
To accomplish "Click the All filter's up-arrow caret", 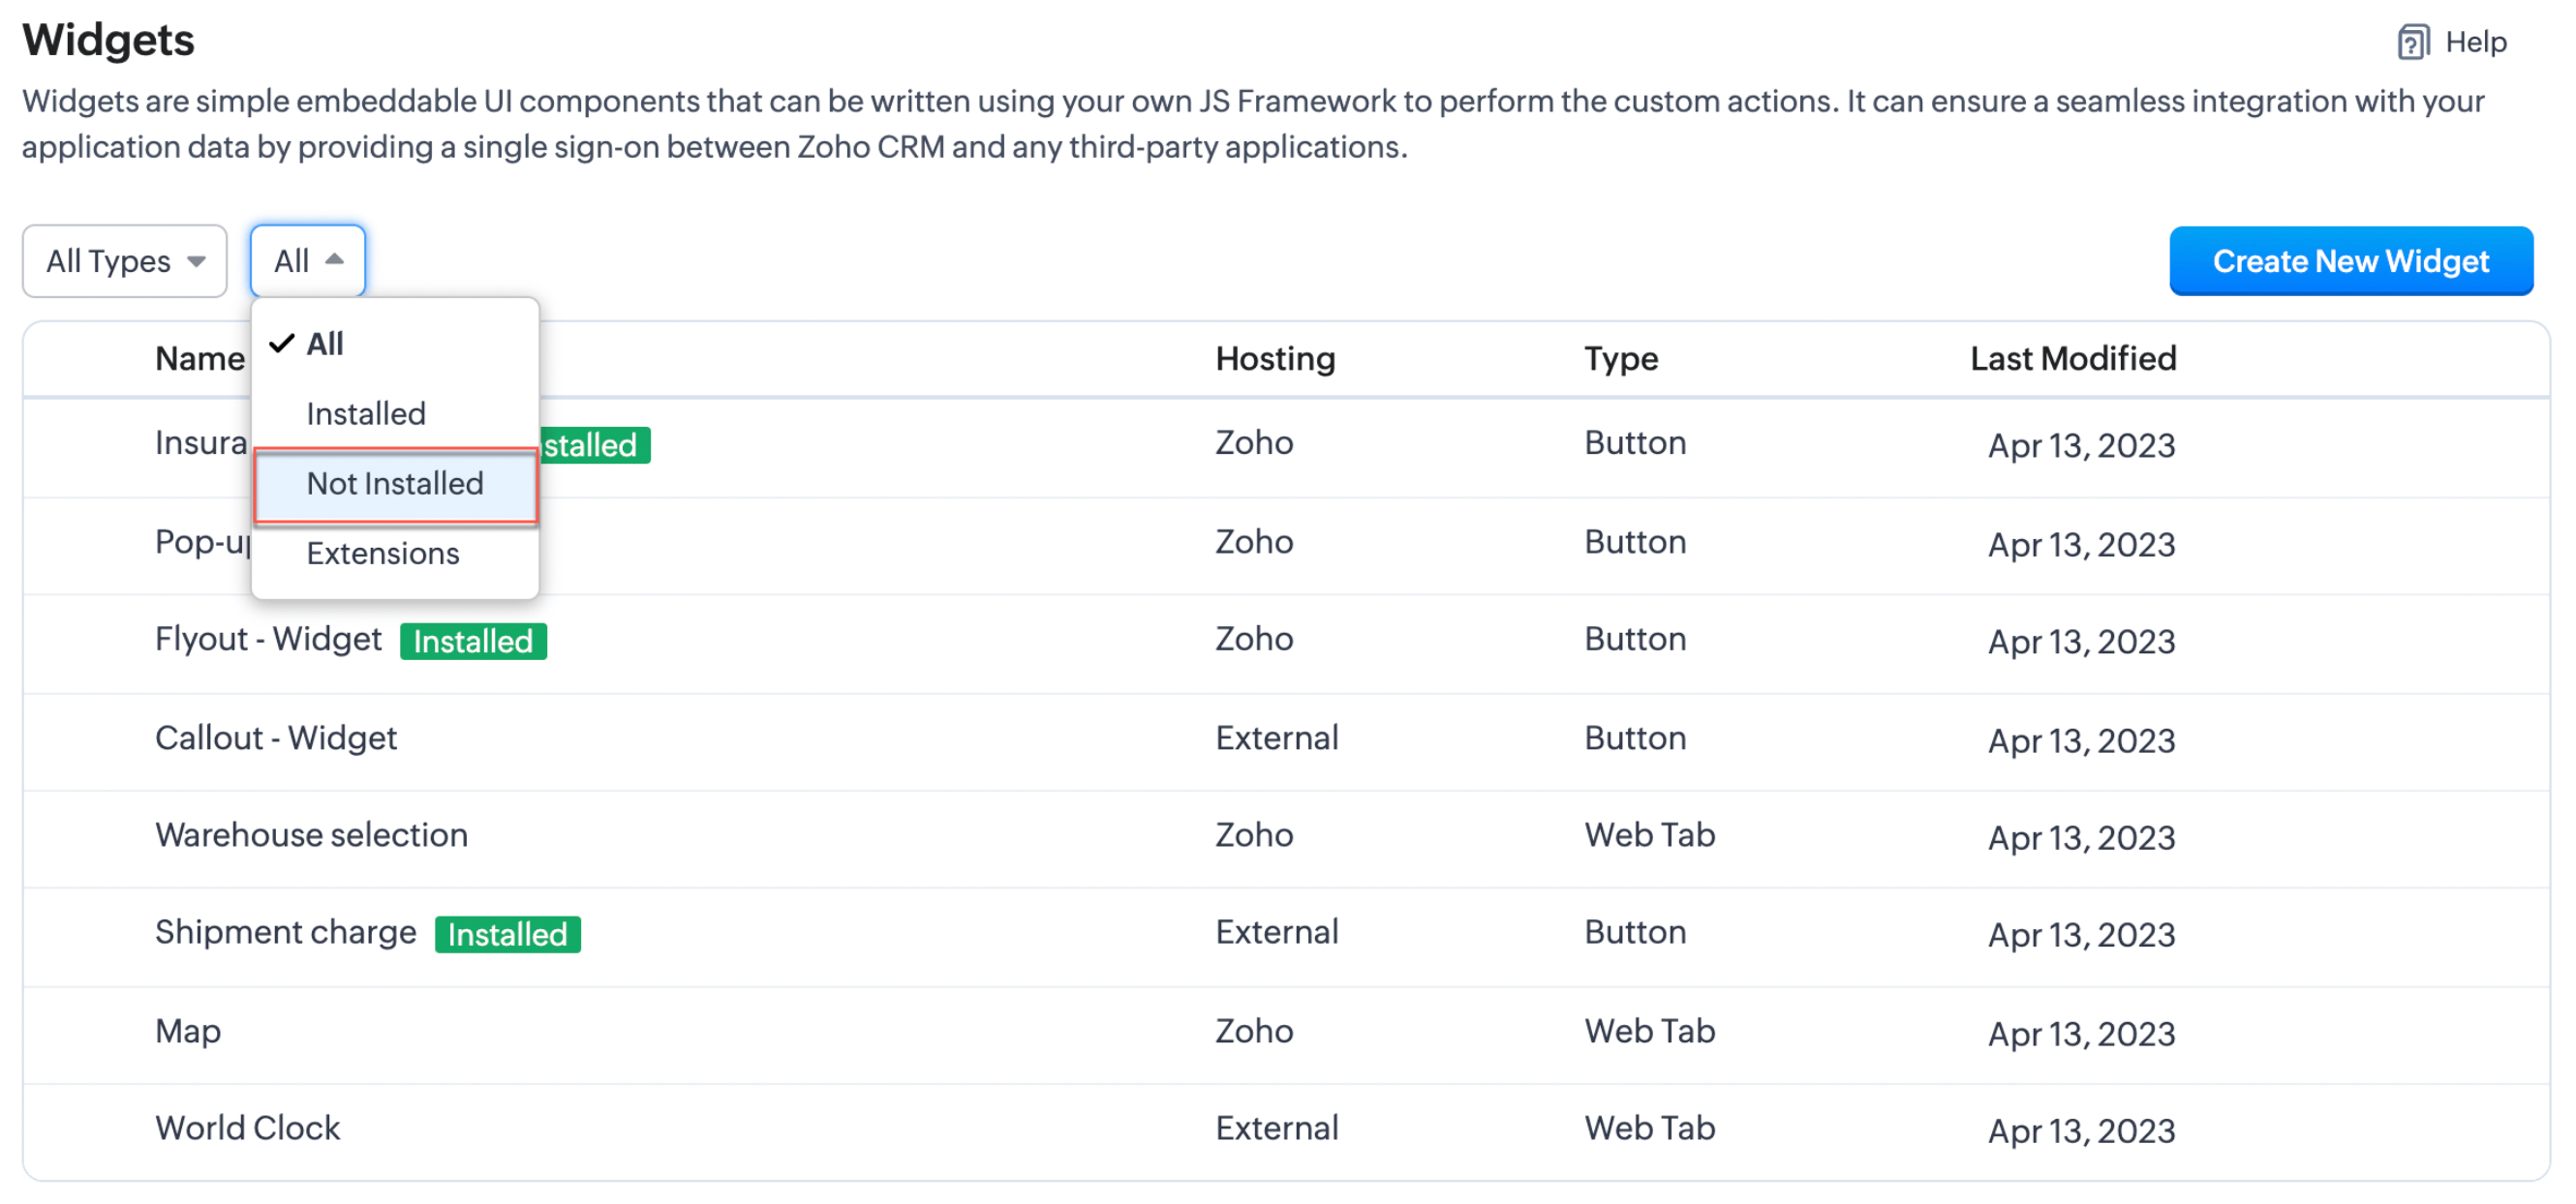I will point(335,259).
